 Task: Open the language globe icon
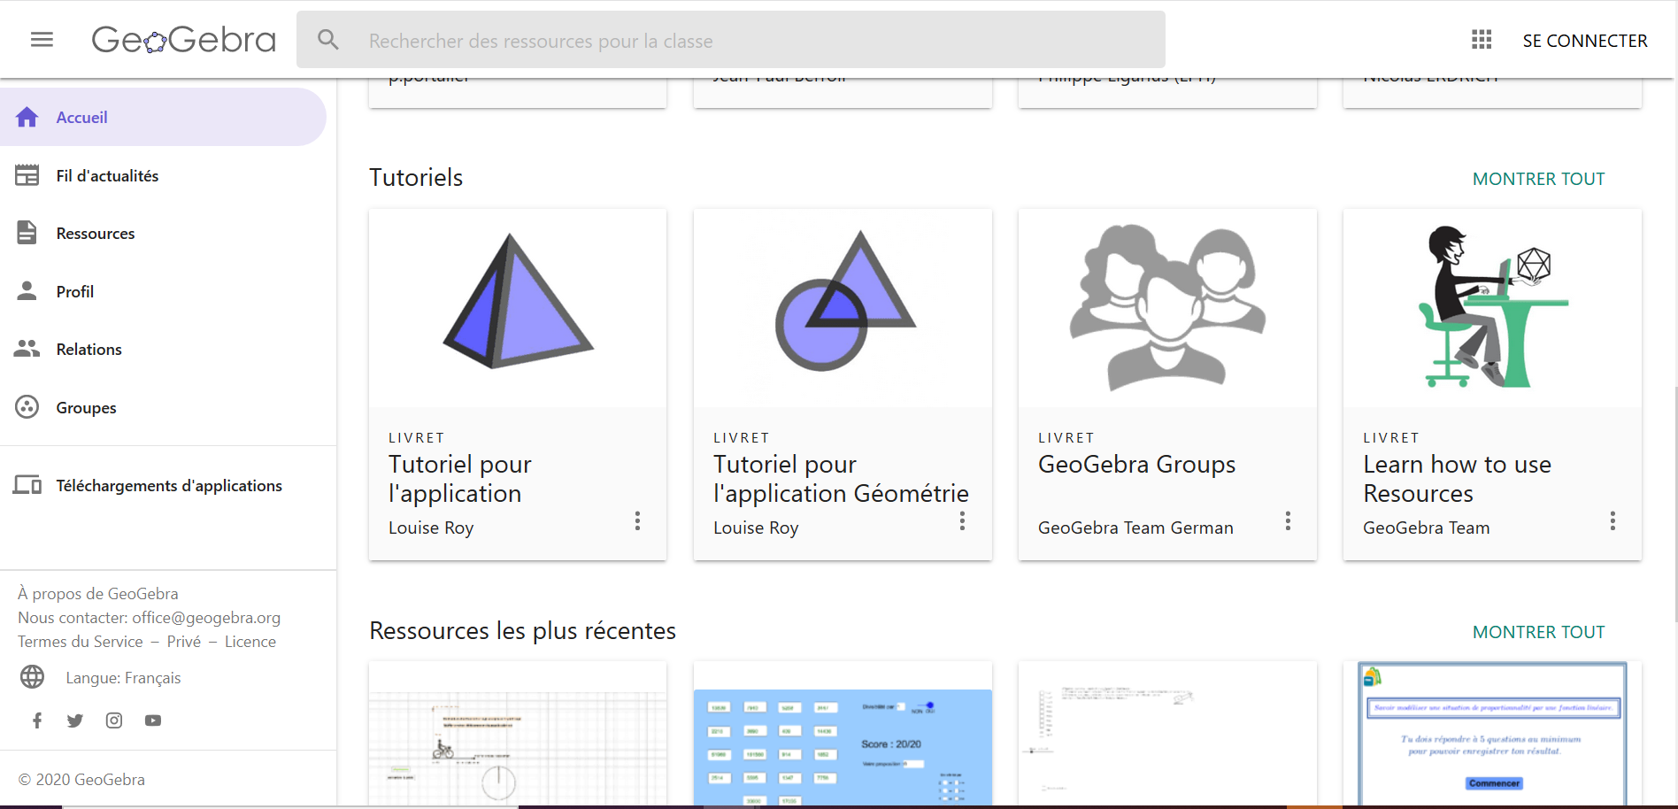point(33,677)
